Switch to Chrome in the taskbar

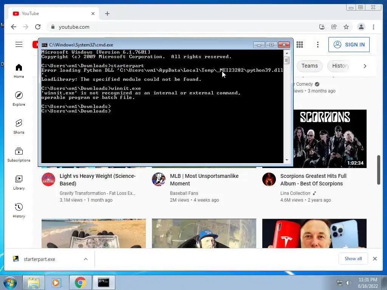click(x=80, y=282)
